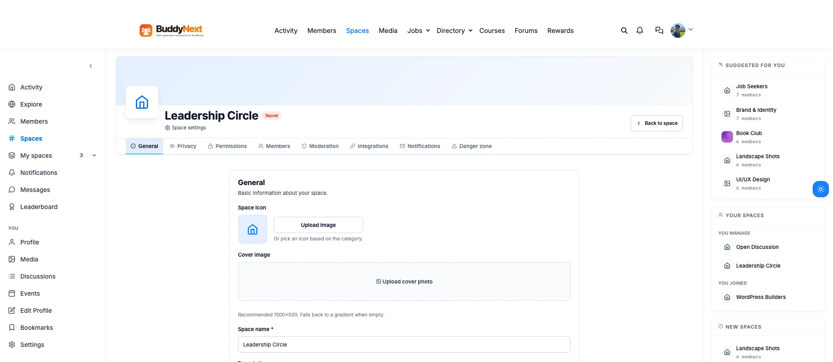Open Rewards in top navigation
833x362 pixels.
[560, 31]
